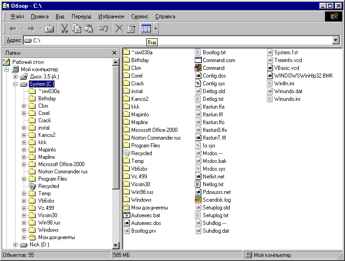Close the Папки folders pane
This screenshot has width=345, height=261.
pos(114,53)
